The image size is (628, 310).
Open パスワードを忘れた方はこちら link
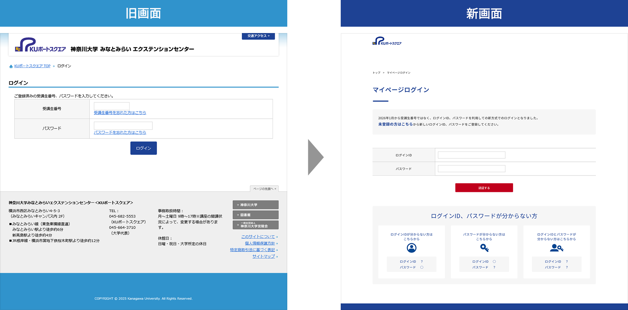pos(120,132)
